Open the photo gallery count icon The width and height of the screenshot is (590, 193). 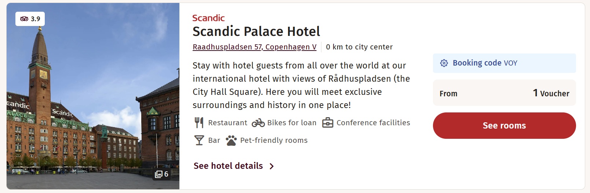(159, 174)
